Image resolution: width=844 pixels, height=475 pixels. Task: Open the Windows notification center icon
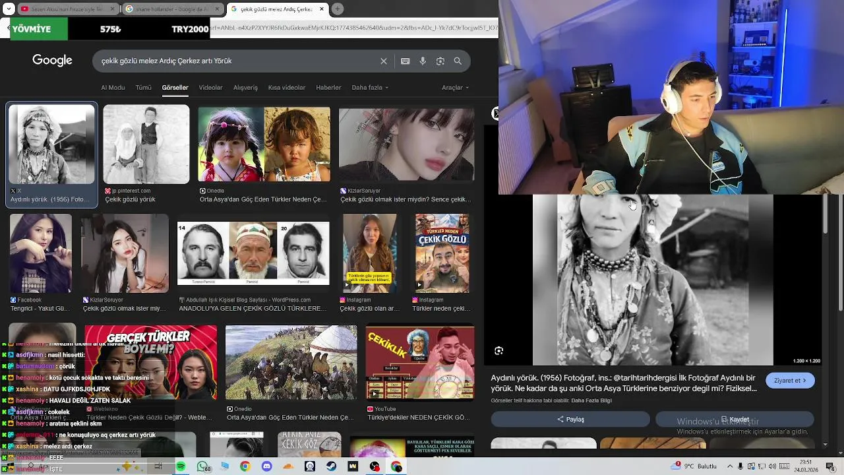click(830, 466)
